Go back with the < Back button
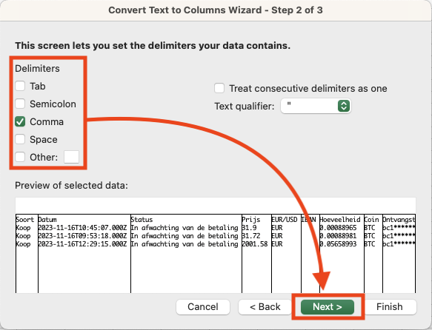The image size is (432, 330). [265, 306]
